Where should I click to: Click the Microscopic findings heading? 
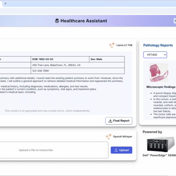161,87
